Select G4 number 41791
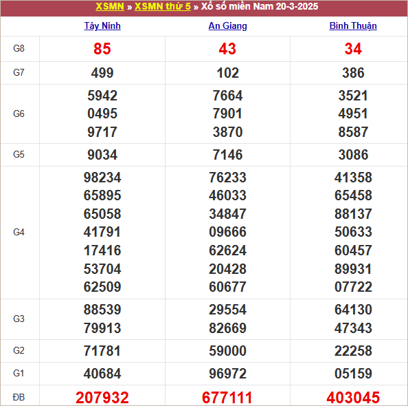The width and height of the screenshot is (408, 406). (102, 232)
